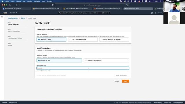Image resolution: width=185 pixels, height=104 pixels.
Task: Open the hamburger navigation menu icon
Action: 2,17
